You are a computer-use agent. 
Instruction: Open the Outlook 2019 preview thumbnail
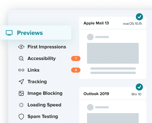[x=113, y=111]
